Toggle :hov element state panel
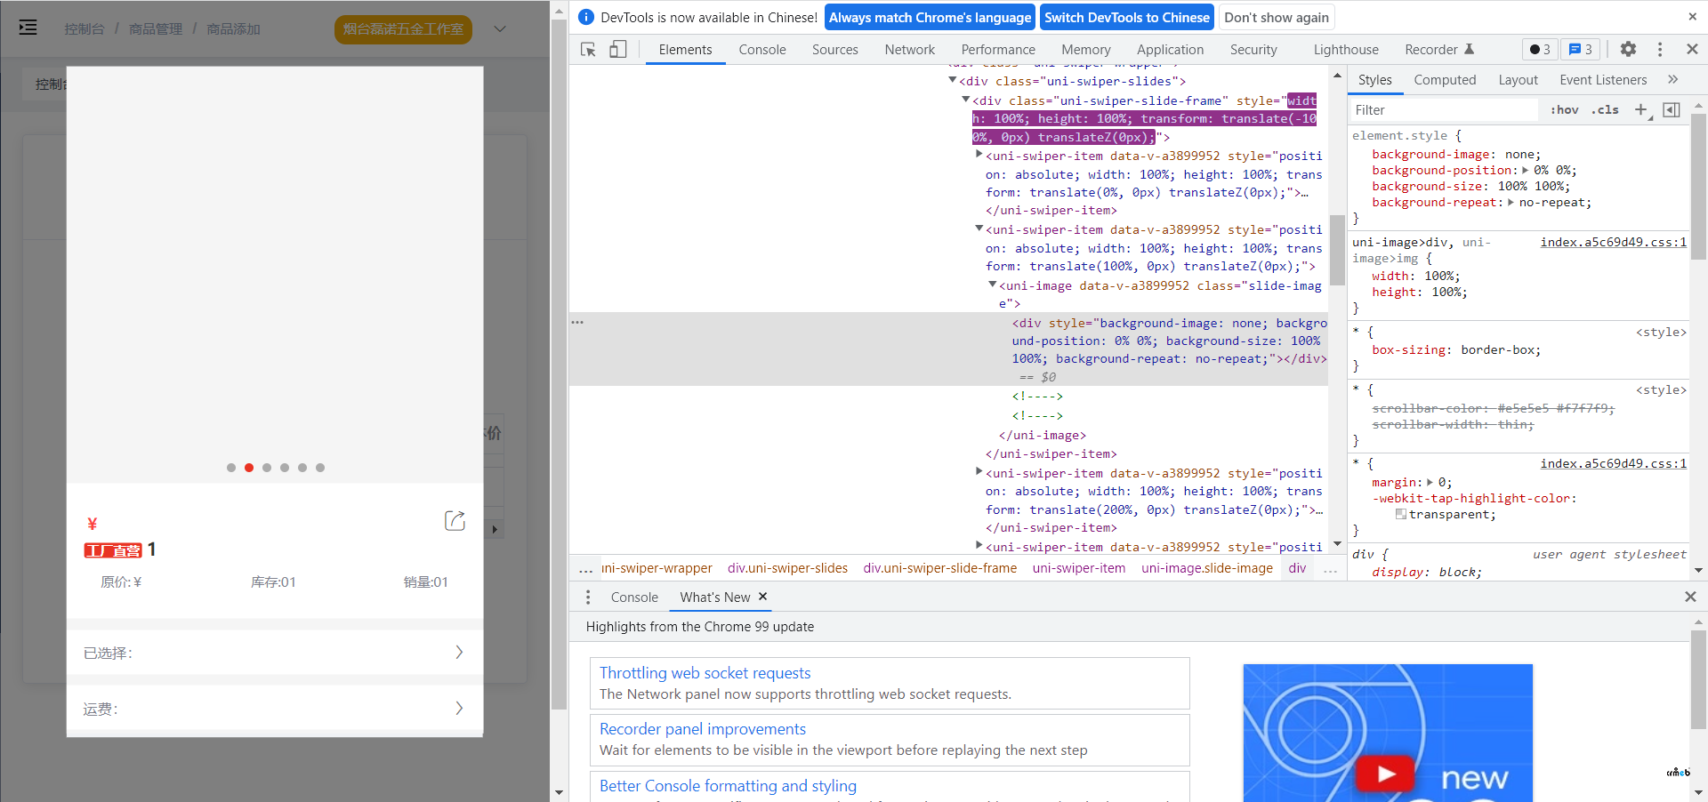This screenshot has height=802, width=1708. point(1565,110)
